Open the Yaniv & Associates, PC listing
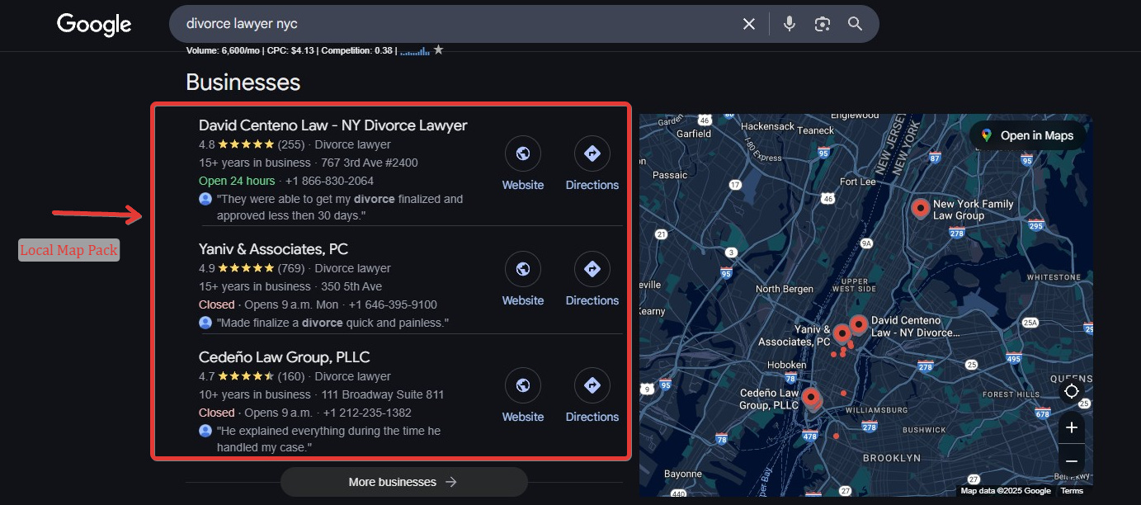1141x505 pixels. click(x=273, y=248)
